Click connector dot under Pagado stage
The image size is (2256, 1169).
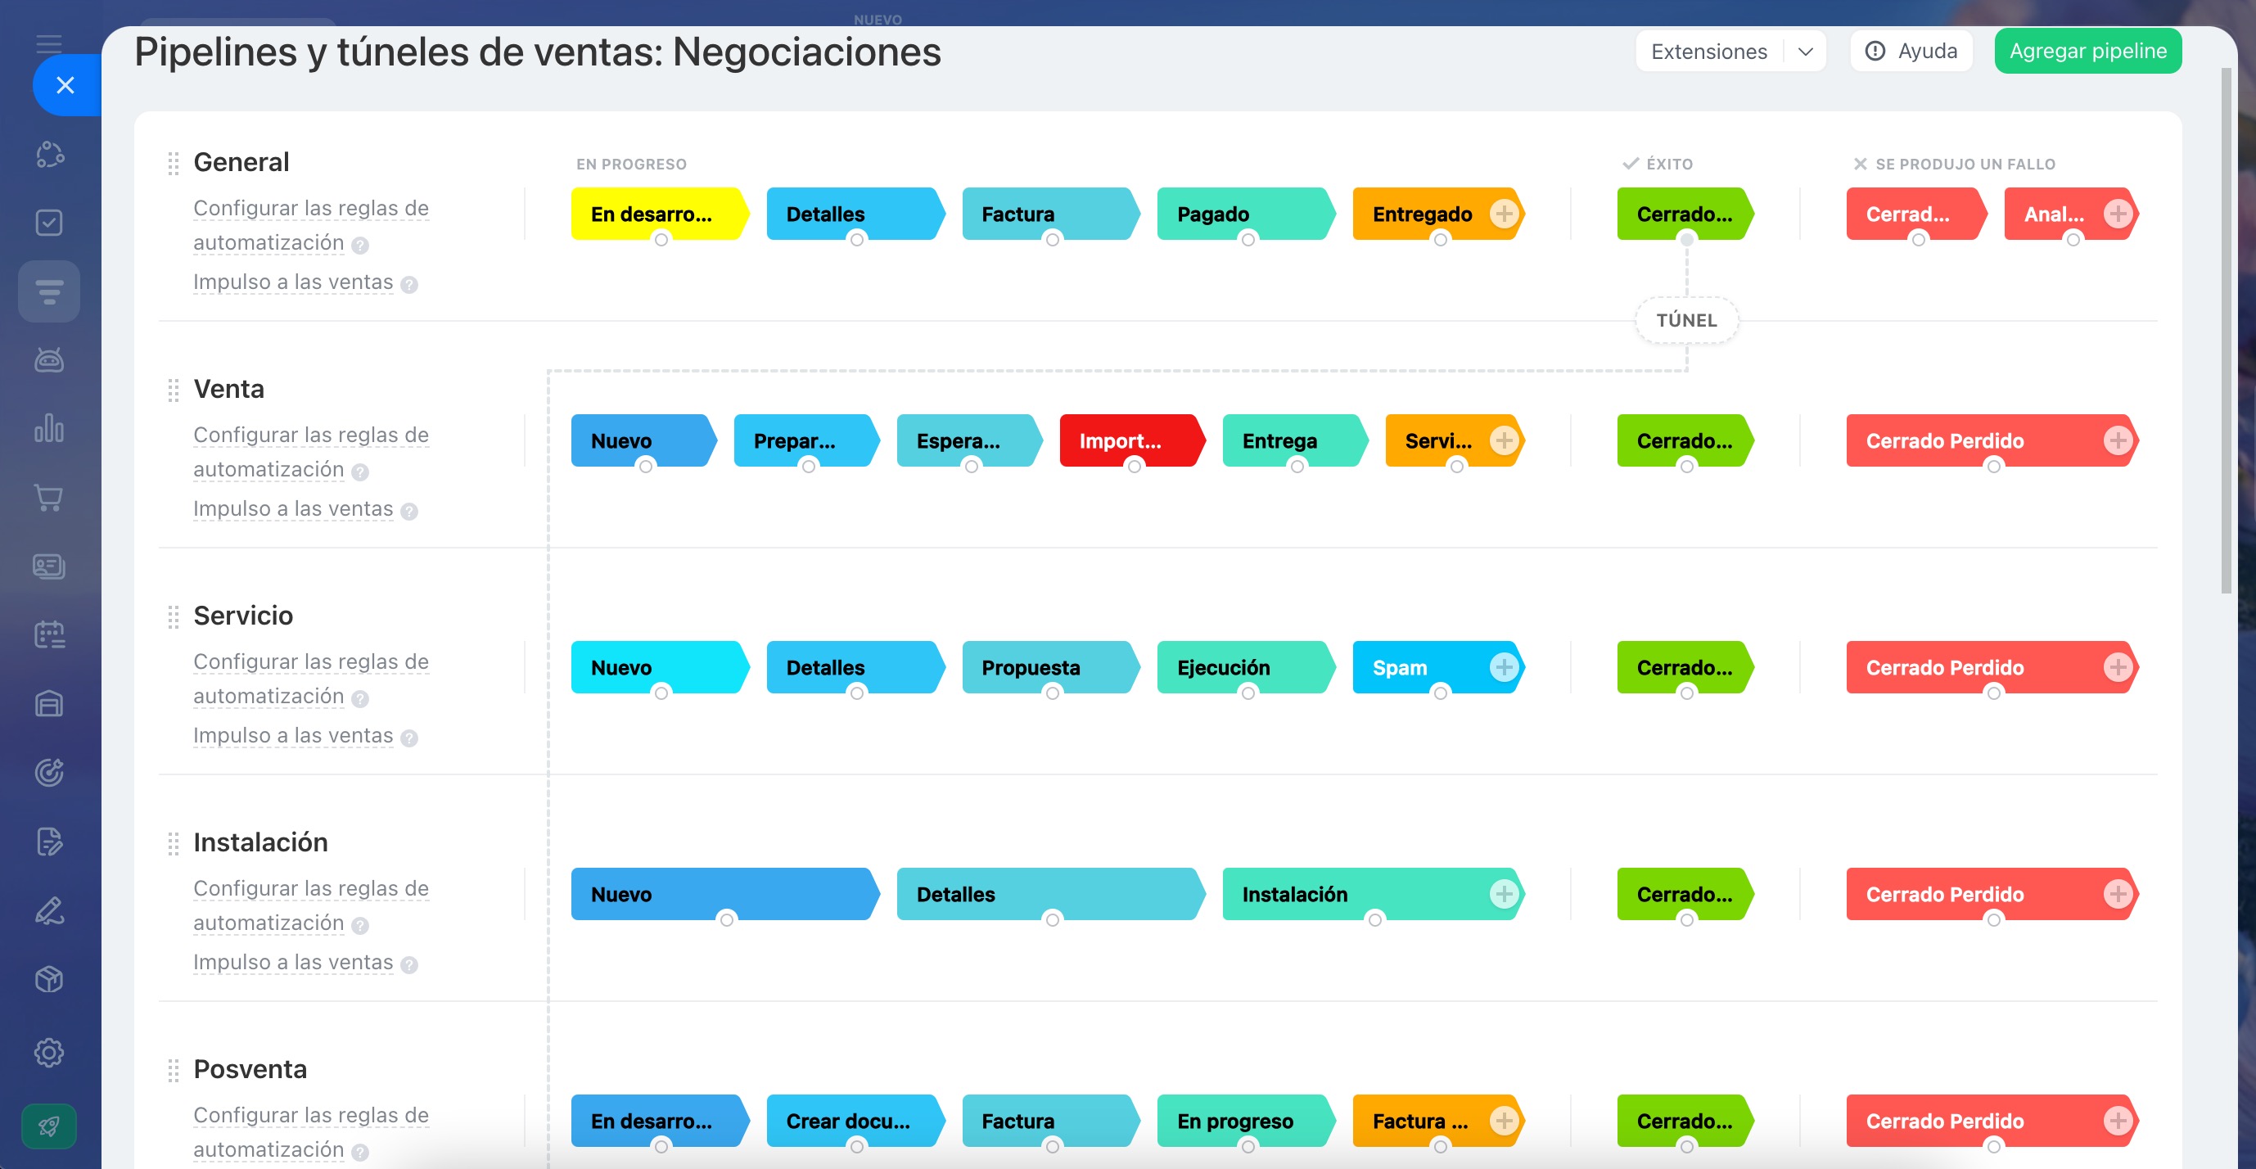(x=1248, y=240)
